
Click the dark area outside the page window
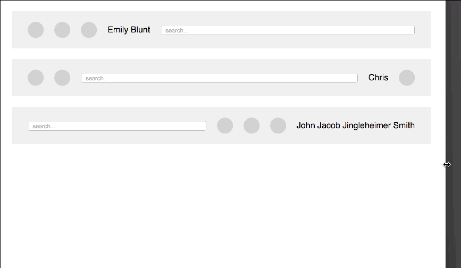454,88
